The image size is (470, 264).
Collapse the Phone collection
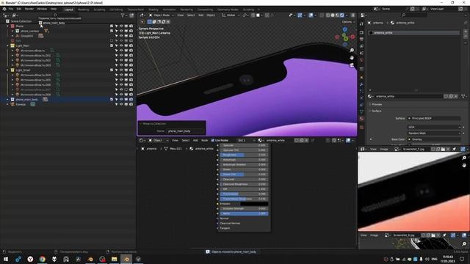click(x=7, y=26)
